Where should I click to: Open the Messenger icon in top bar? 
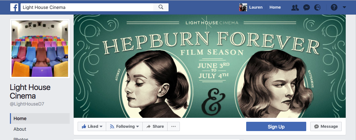point(306,7)
